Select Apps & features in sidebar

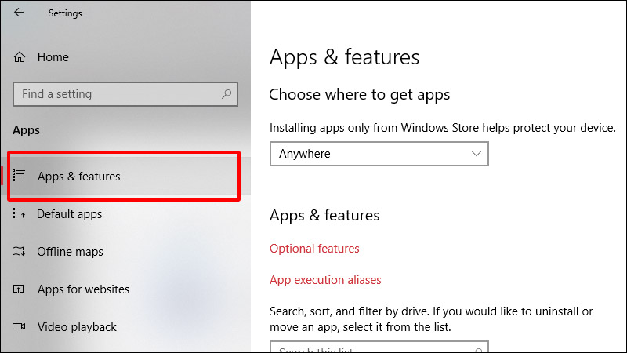tap(124, 176)
